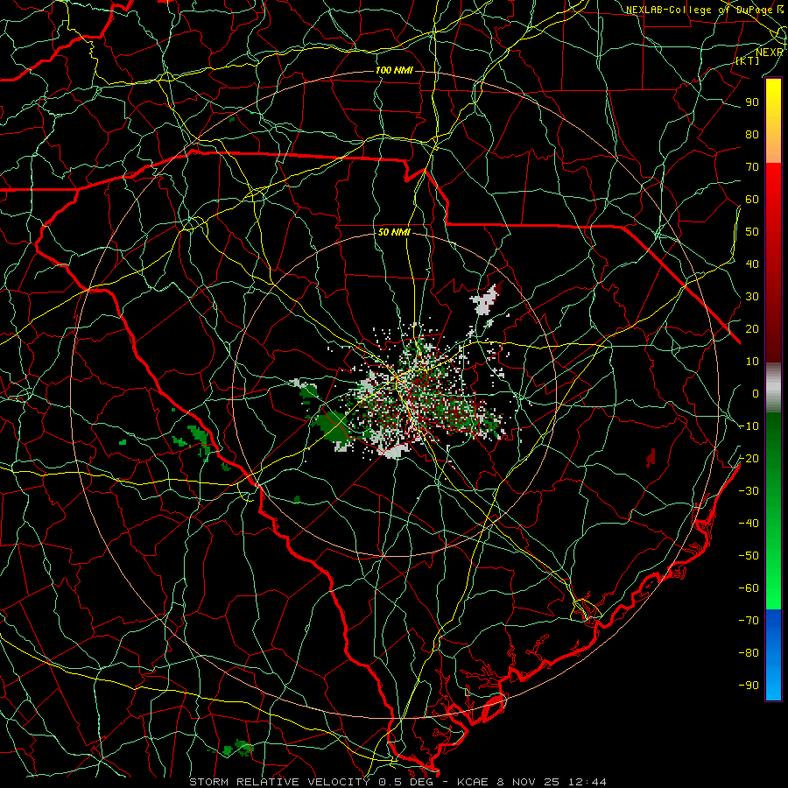This screenshot has height=788, width=788.
Task: Click the -20 value on the velocity scale
Action: pos(749,458)
